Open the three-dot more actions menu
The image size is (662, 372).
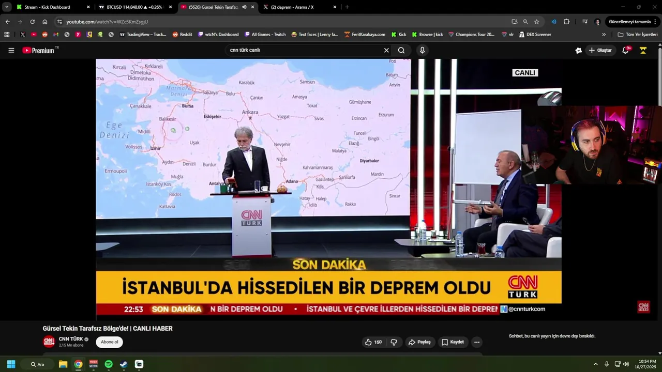click(x=477, y=342)
